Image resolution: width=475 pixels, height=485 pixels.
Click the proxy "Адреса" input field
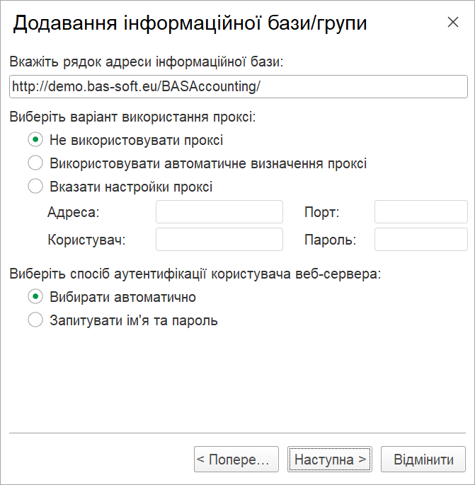click(x=219, y=212)
